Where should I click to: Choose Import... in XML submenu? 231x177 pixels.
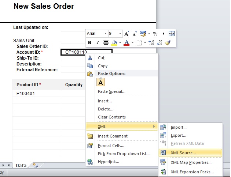pyautogui.click(x=179, y=127)
